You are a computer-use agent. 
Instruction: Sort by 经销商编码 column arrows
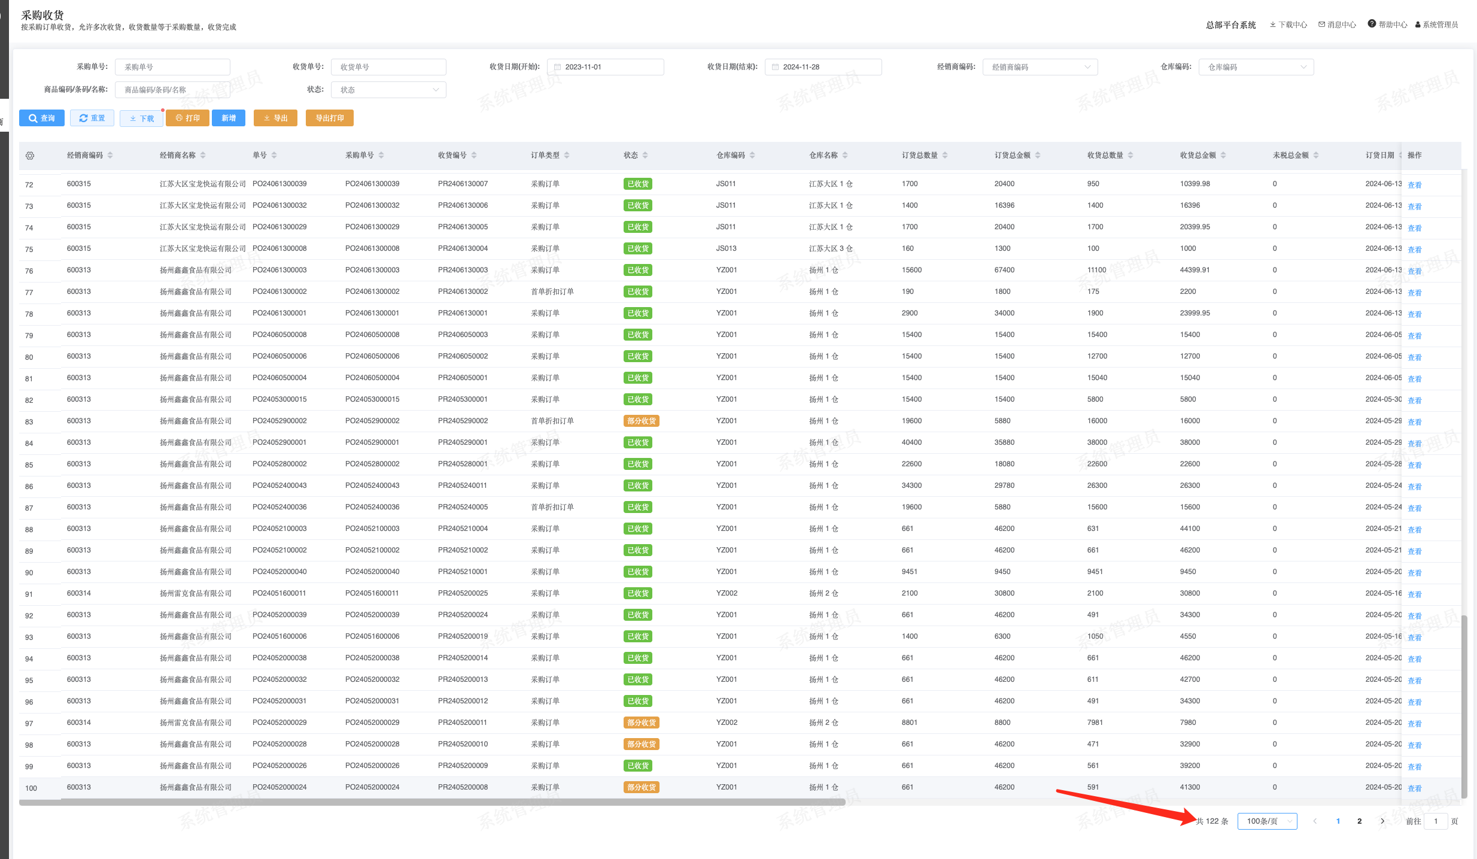point(110,156)
